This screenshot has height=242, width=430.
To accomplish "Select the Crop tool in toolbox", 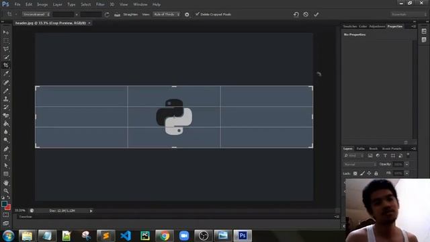I will [6, 65].
